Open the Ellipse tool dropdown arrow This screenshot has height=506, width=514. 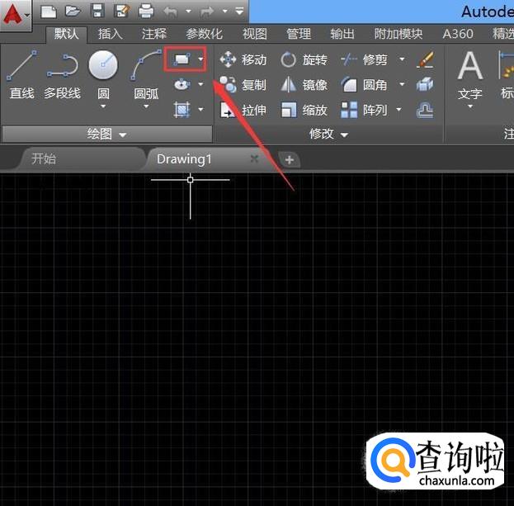pyautogui.click(x=200, y=84)
